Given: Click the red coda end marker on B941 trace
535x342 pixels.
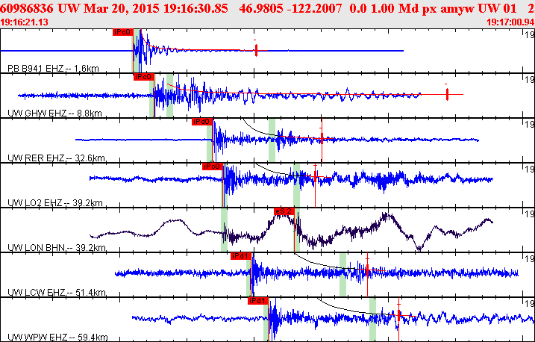Looking at the screenshot, I should click(x=256, y=50).
